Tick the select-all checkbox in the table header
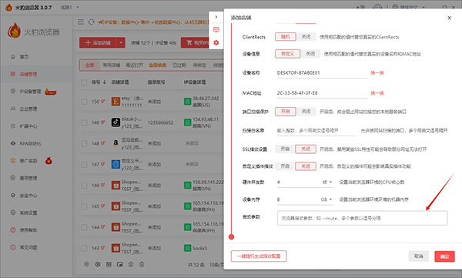 pos(84,82)
